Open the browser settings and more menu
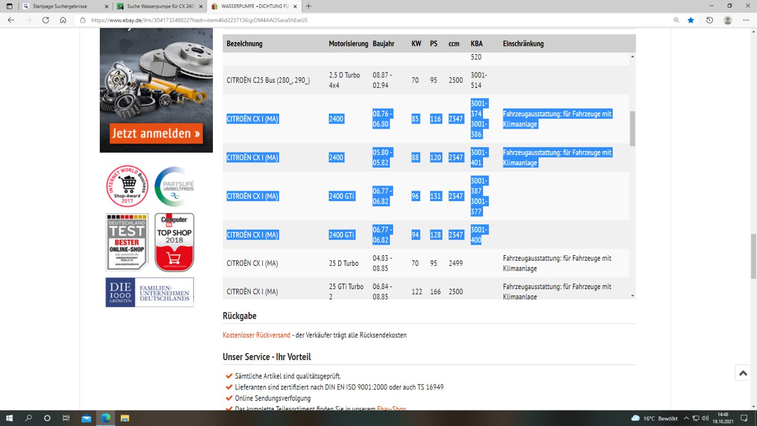This screenshot has width=757, height=426. click(746, 20)
